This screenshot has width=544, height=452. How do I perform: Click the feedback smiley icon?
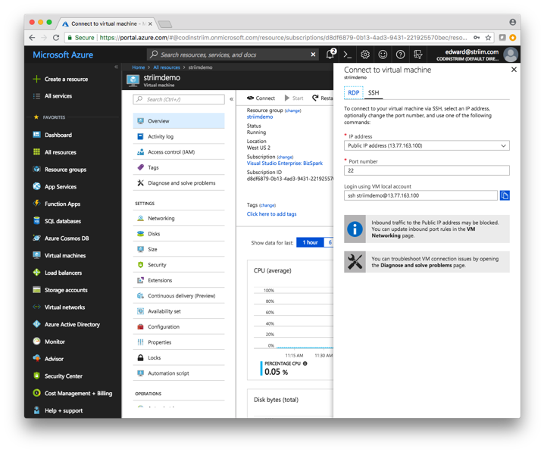(383, 55)
